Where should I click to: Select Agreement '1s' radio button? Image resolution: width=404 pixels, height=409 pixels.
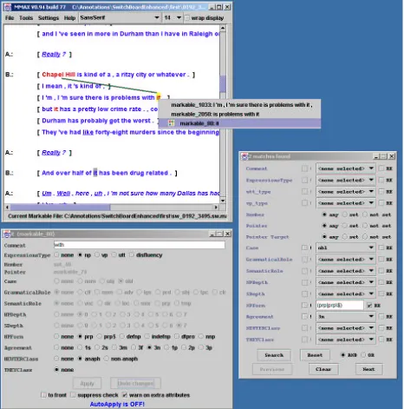pyautogui.click(x=80, y=347)
